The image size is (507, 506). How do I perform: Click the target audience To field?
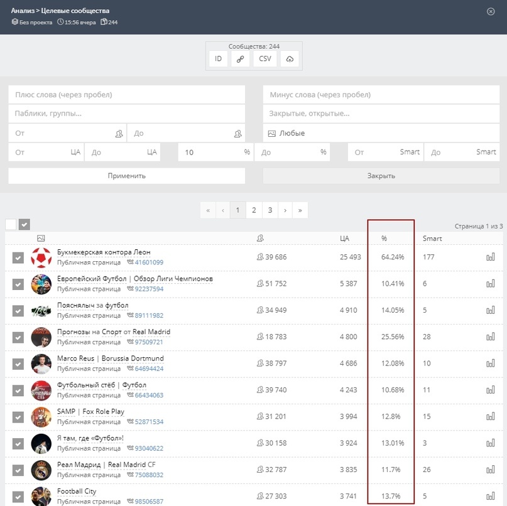(x=123, y=152)
